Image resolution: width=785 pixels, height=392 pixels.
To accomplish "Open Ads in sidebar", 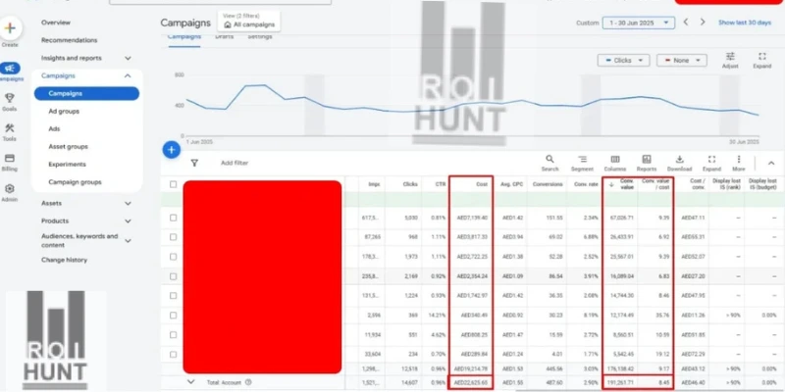I will (54, 129).
